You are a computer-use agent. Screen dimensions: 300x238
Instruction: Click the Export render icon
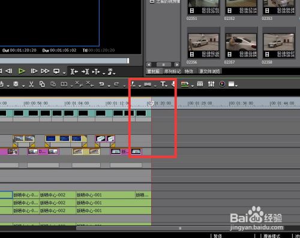point(185,84)
